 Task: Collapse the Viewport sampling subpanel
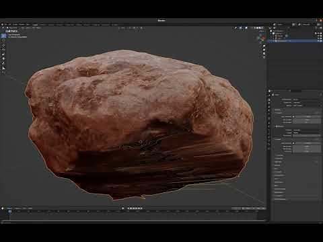pyautogui.click(x=278, y=113)
